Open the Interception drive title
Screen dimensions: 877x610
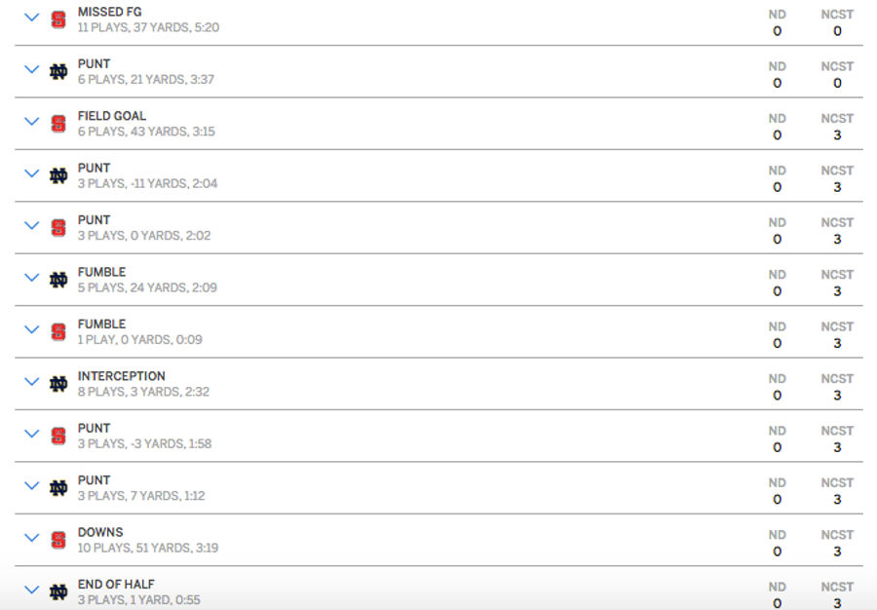tap(122, 376)
